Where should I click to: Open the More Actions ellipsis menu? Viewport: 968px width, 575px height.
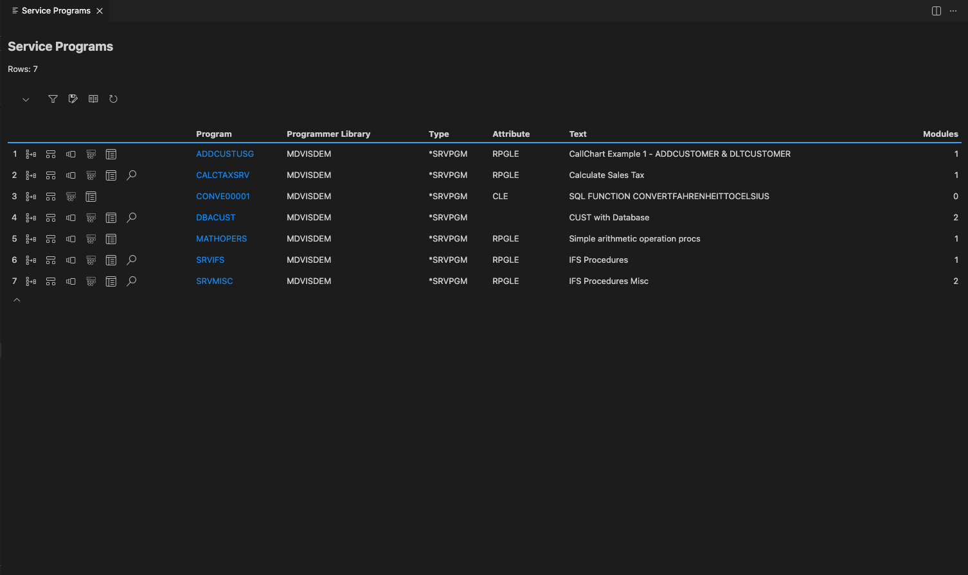[x=953, y=11]
